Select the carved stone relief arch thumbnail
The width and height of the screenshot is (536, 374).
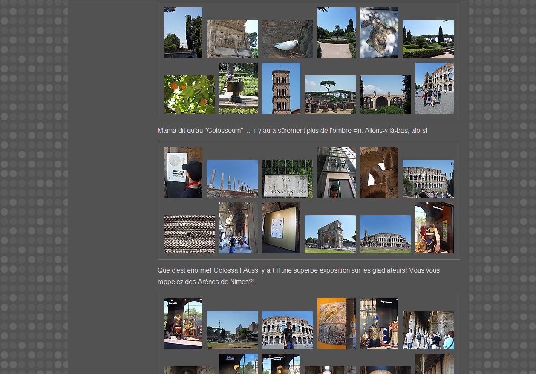point(232,39)
